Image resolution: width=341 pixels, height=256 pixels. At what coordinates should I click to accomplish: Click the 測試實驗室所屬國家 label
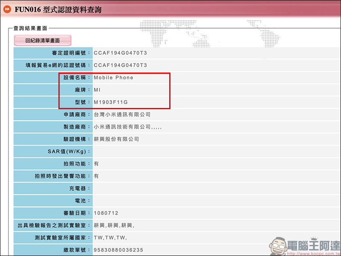[x=62, y=238]
